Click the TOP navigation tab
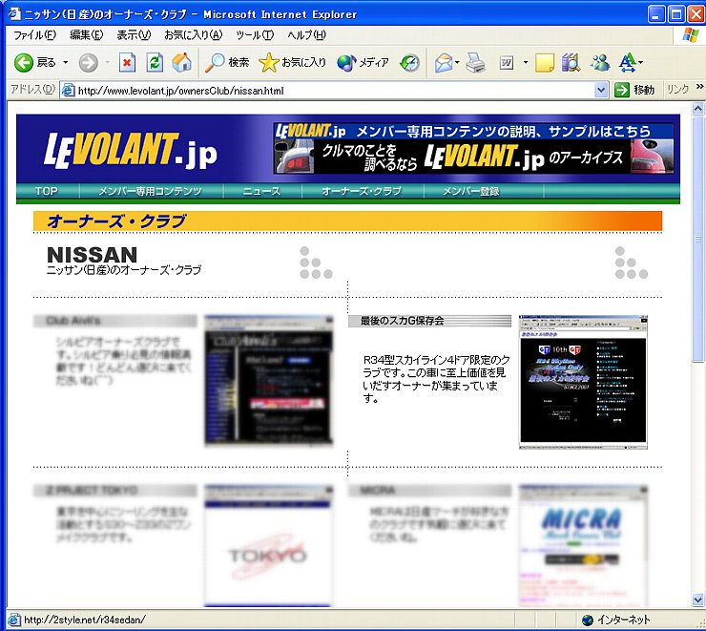Screen dimensions: 706x631 47,191
